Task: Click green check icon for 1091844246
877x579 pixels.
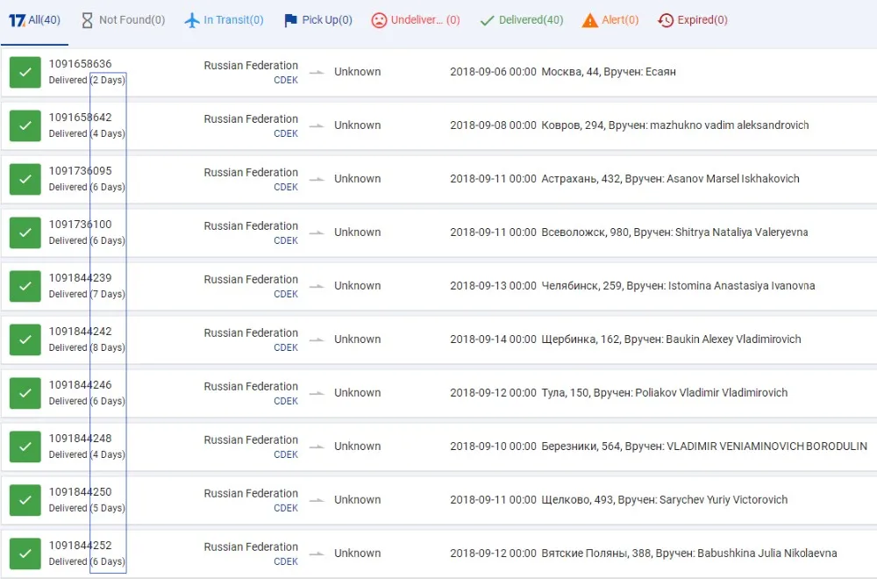Action: click(25, 393)
